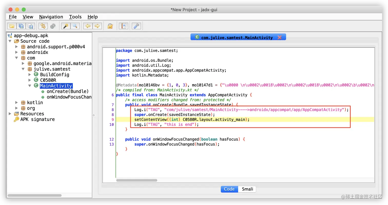Click the app-debug.apk root node icon

(x=10, y=36)
